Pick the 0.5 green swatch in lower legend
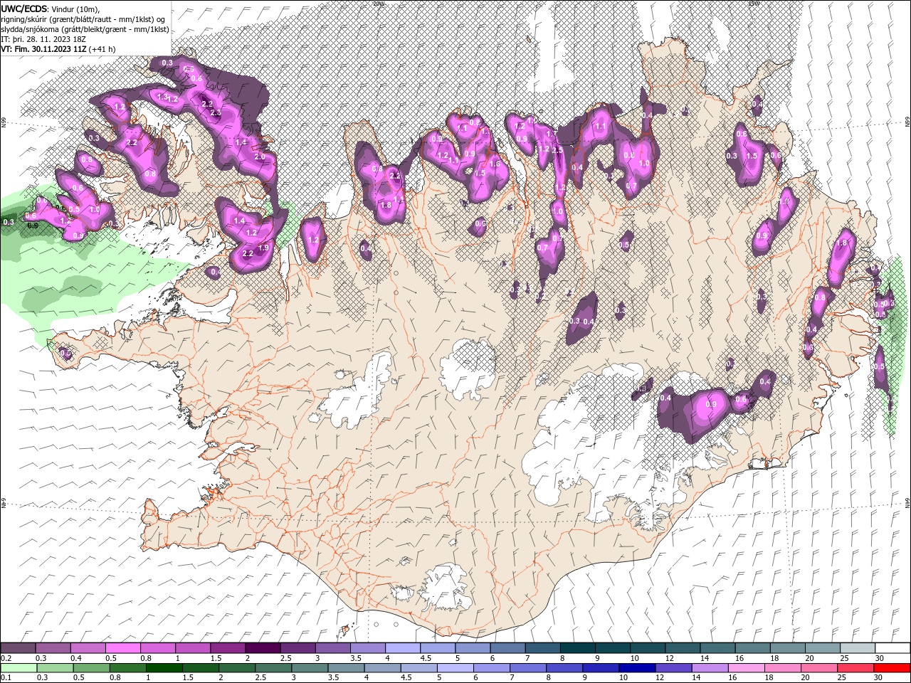Viewport: 911px width, 683px height. 91,668
